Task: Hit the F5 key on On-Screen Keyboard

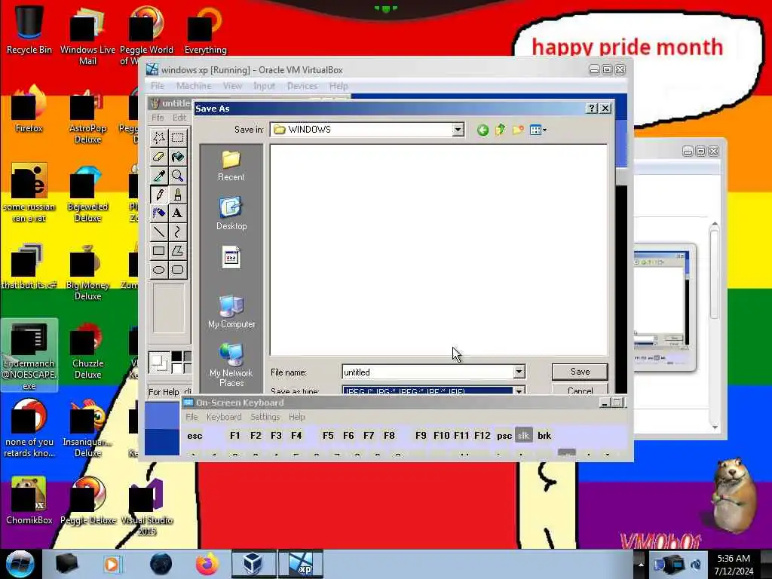Action: coord(328,436)
